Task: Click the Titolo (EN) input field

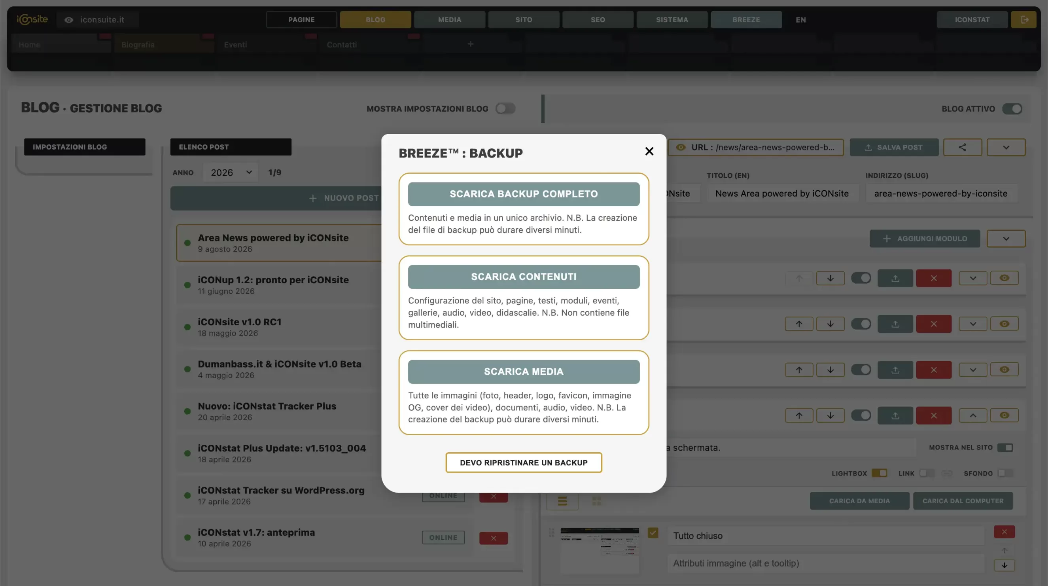Action: (x=782, y=193)
